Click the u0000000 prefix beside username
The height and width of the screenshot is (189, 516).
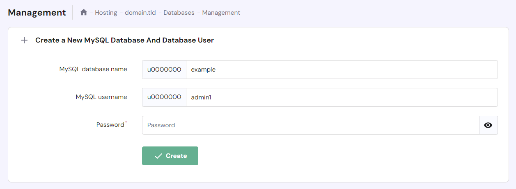pyautogui.click(x=164, y=97)
